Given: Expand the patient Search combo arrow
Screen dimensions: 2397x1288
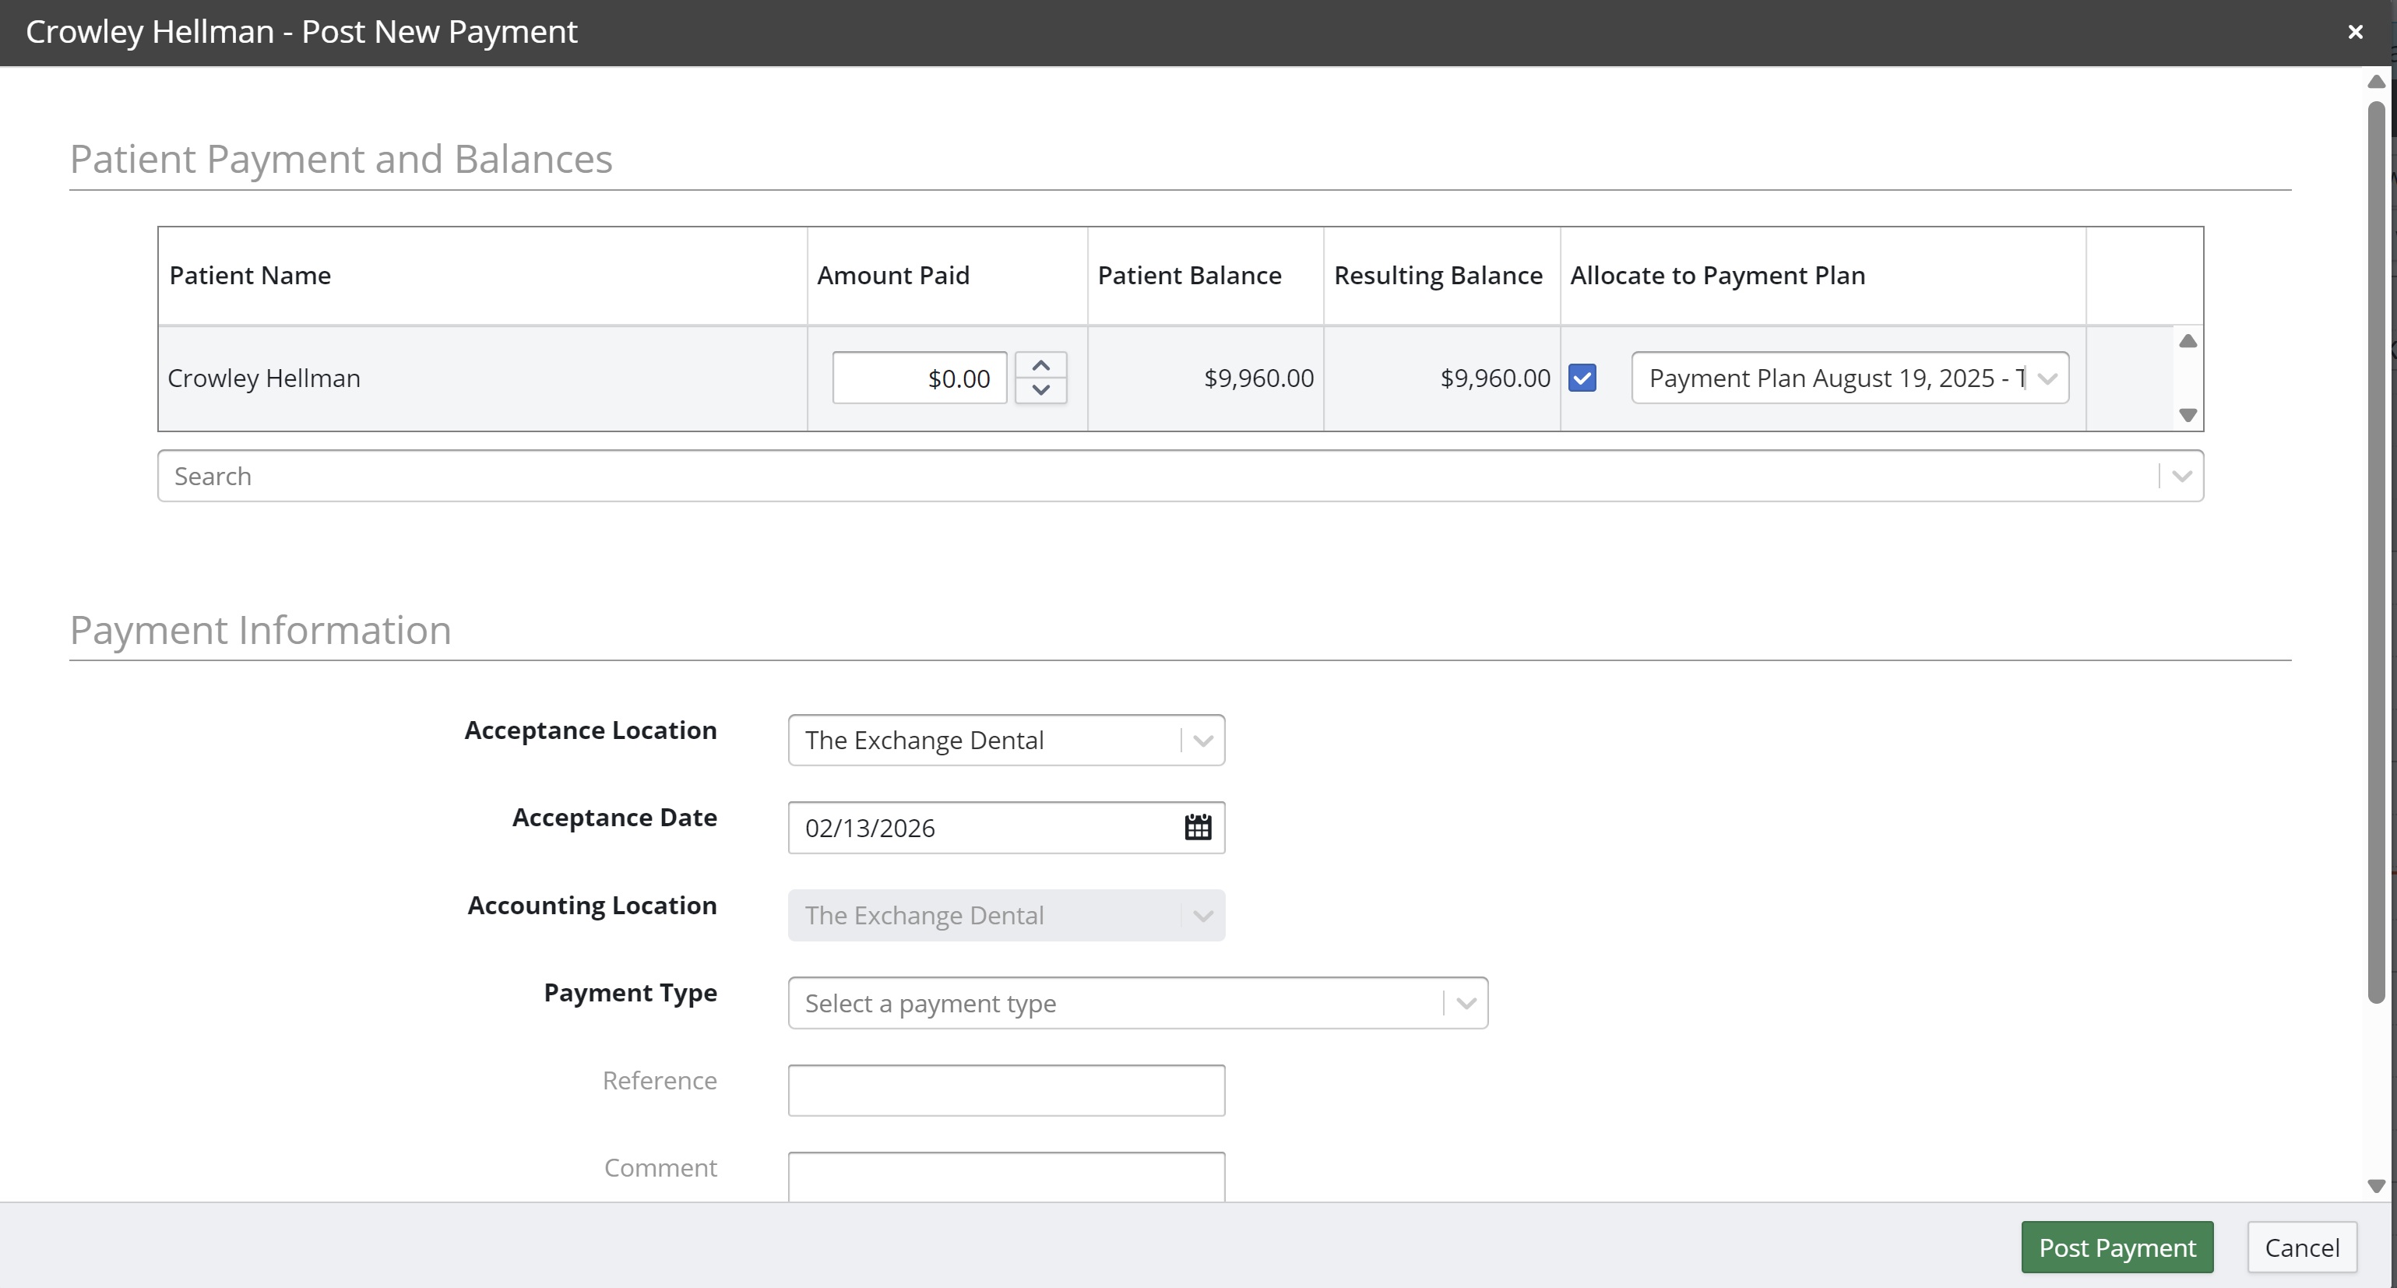Looking at the screenshot, I should [x=2181, y=477].
